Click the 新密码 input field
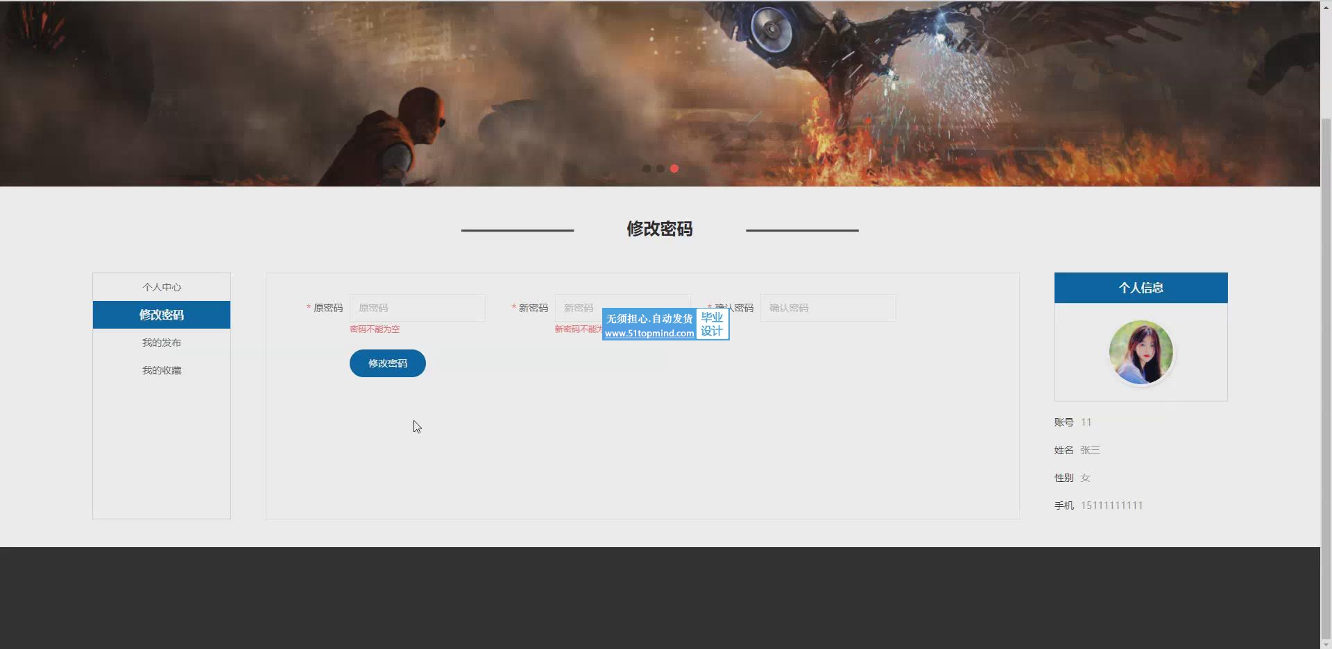Image resolution: width=1332 pixels, height=649 pixels. coord(622,308)
